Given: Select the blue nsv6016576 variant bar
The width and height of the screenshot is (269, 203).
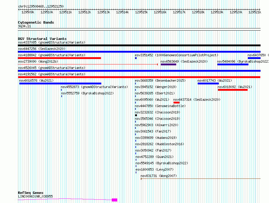Looking at the screenshot, I should click(x=60, y=83).
